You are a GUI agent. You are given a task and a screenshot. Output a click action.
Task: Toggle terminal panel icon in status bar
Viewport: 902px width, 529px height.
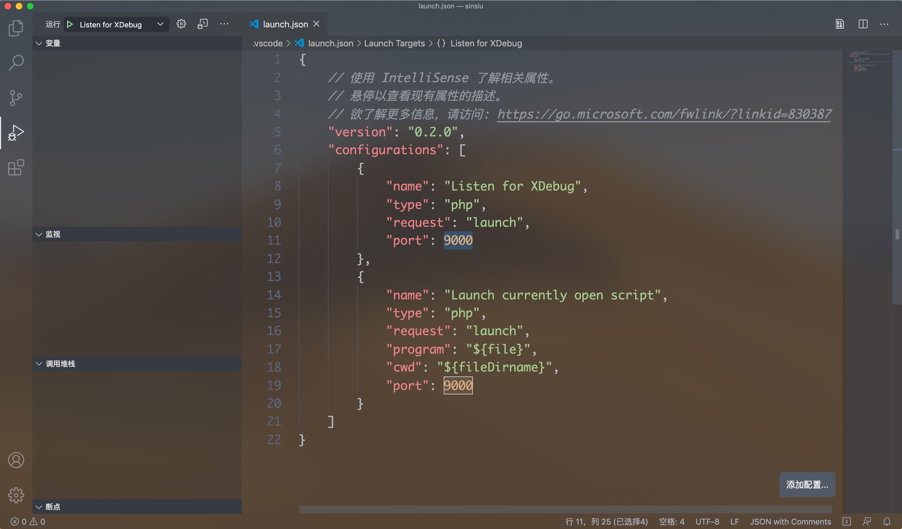coord(847,521)
